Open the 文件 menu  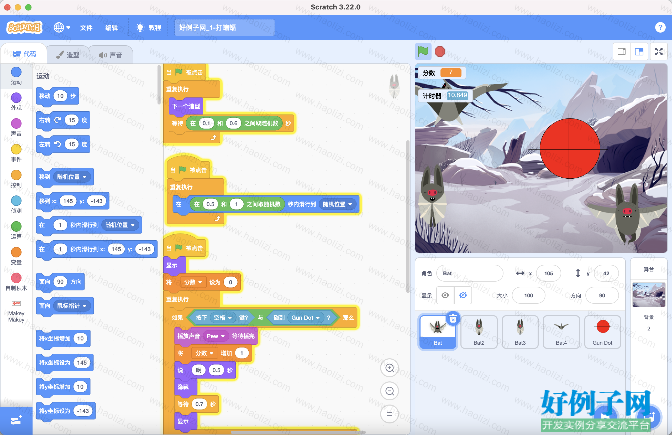pyautogui.click(x=86, y=28)
